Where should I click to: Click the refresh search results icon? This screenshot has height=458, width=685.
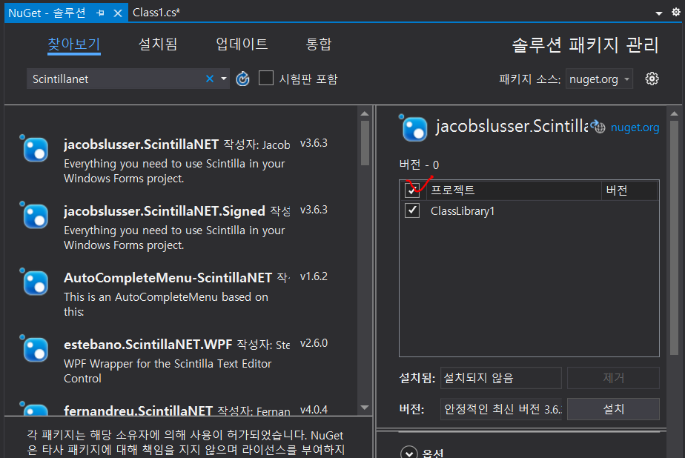242,79
